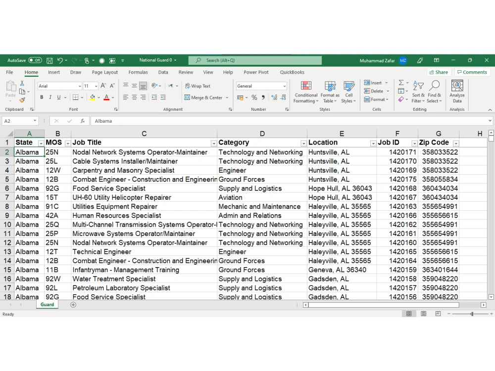This screenshot has width=495, height=371.
Task: Click the Format Painter brush icon
Action: (22, 100)
